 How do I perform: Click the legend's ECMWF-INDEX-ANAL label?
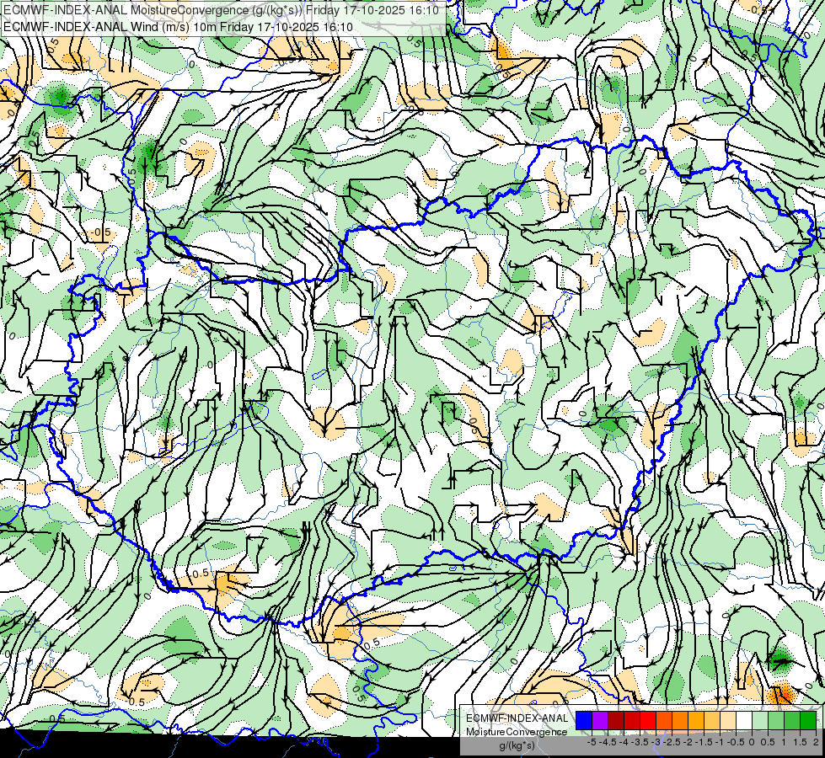click(x=517, y=718)
